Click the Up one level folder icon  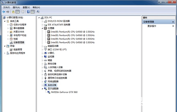13,12
